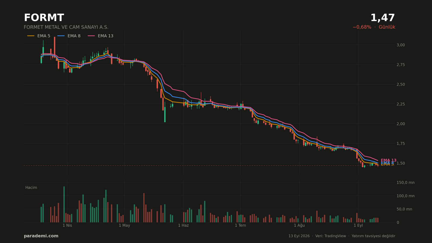Click the current price 1,47

tap(383, 18)
